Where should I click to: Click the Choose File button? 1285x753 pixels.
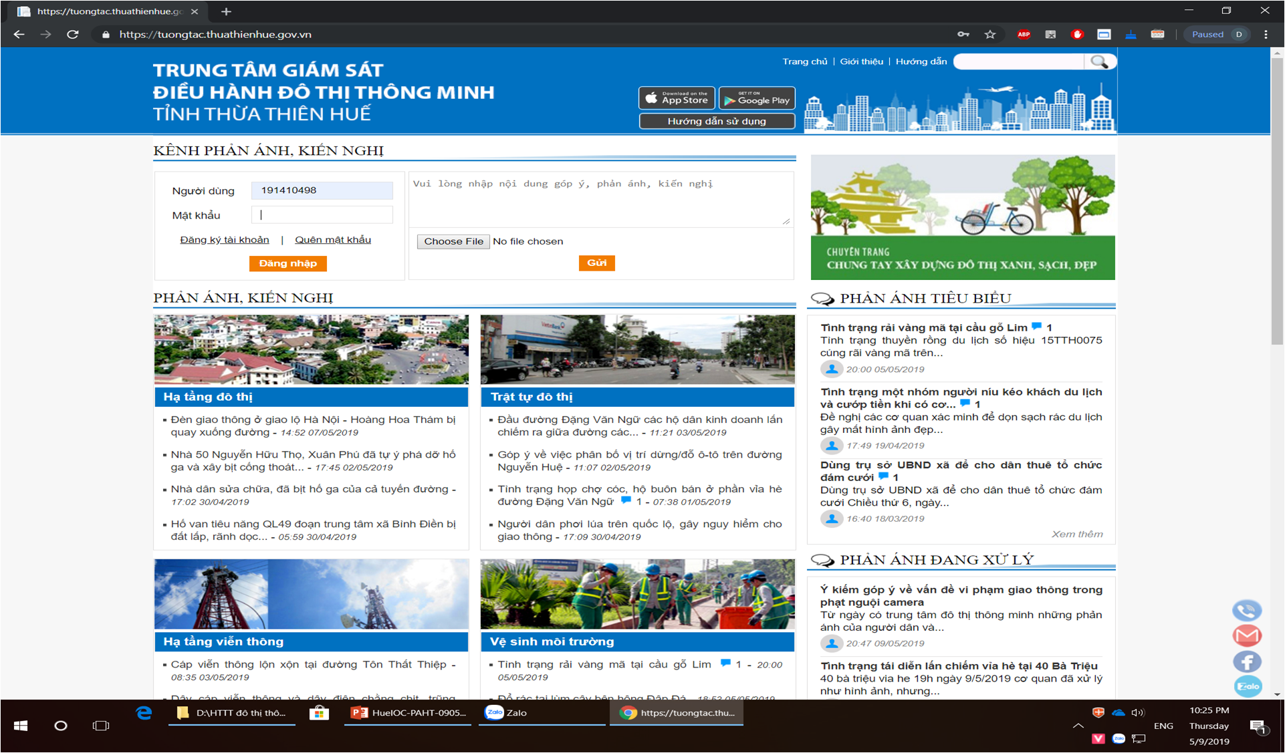point(453,241)
